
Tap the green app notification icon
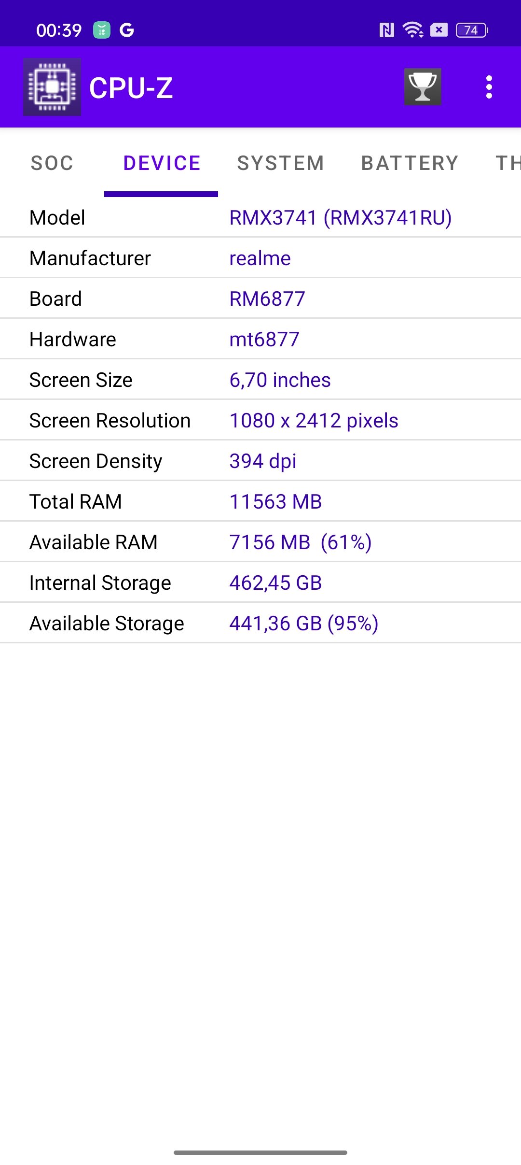102,30
